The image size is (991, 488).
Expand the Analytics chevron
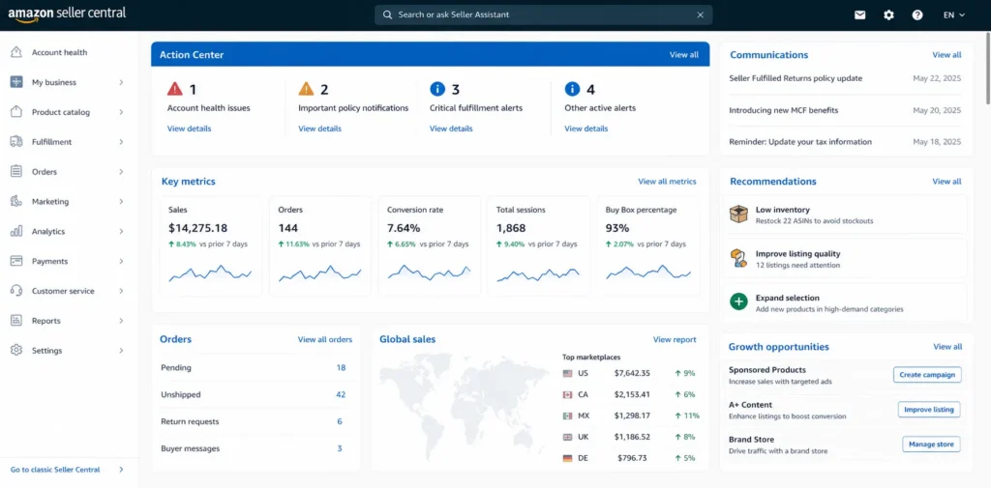(x=121, y=231)
